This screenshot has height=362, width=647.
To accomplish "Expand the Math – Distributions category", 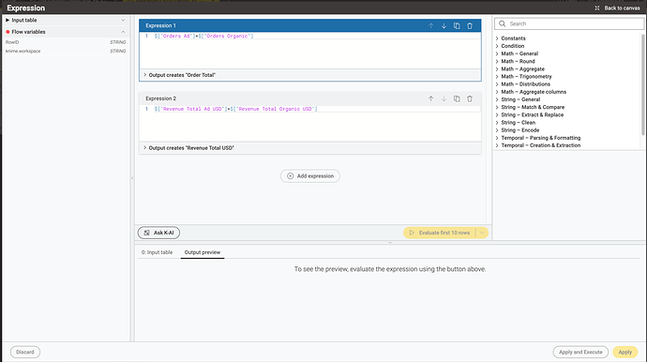I will click(x=497, y=84).
